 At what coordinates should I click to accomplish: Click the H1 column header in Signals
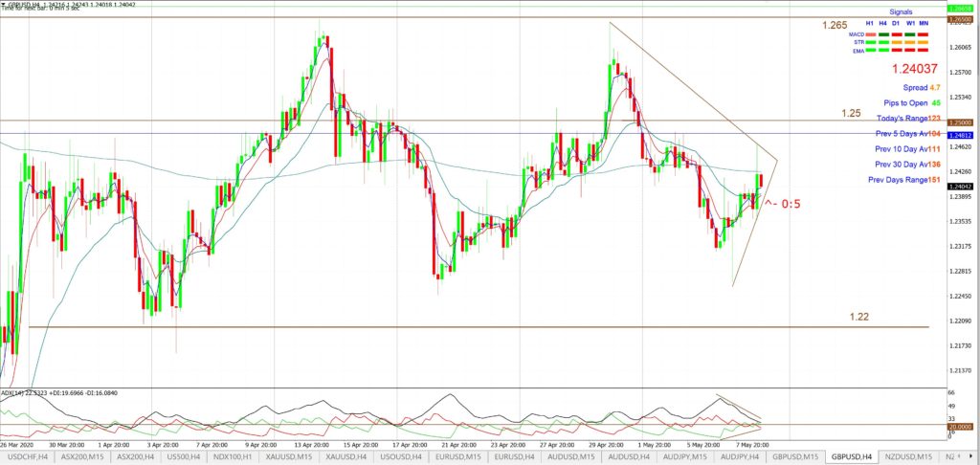point(870,23)
